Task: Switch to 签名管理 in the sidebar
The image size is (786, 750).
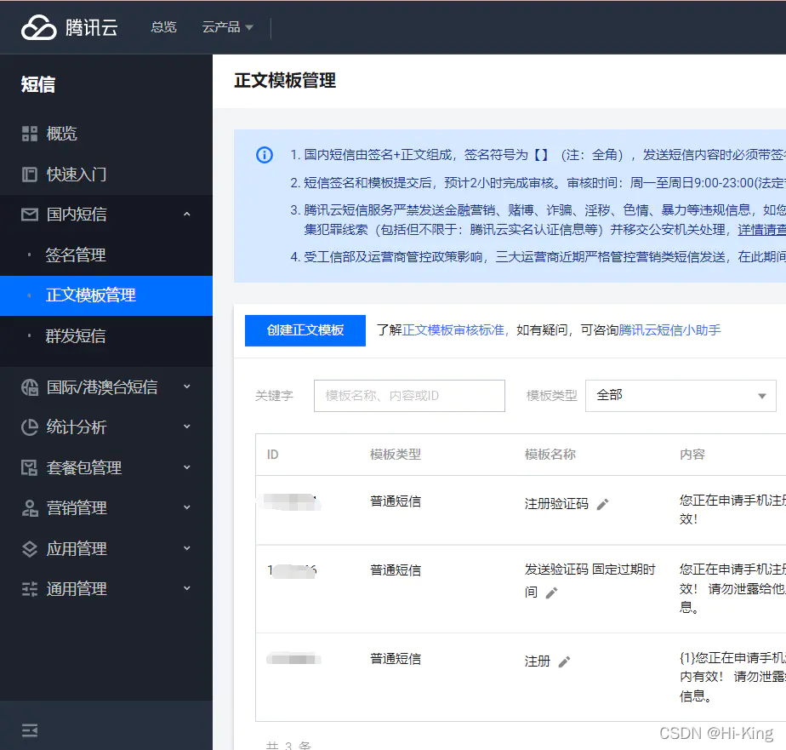Action: click(x=77, y=255)
